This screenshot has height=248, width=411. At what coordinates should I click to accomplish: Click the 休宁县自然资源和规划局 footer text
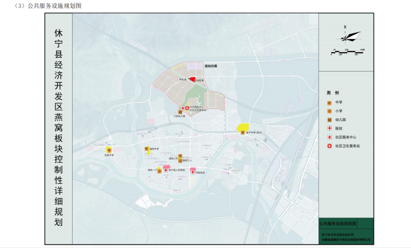click(x=338, y=235)
